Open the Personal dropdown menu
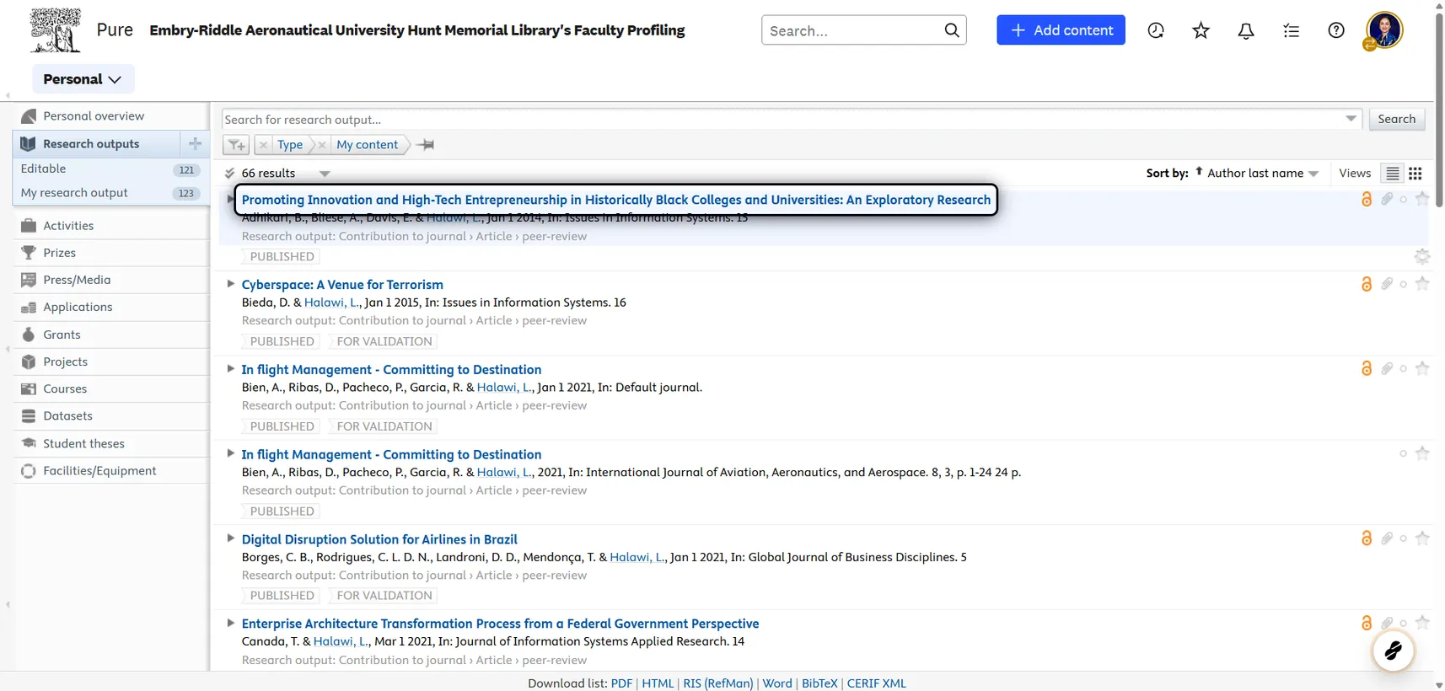 coord(83,79)
